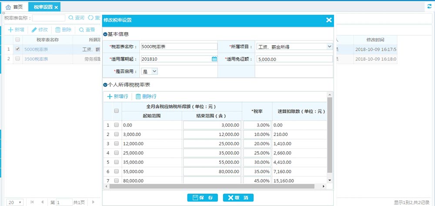Screen dimensions: 435x206
Task: Click the 45.00% tax rate field
Action: 257,180
